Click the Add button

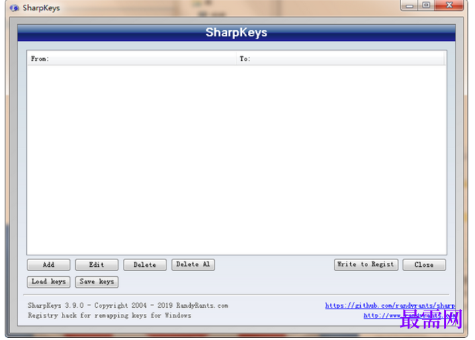point(48,265)
